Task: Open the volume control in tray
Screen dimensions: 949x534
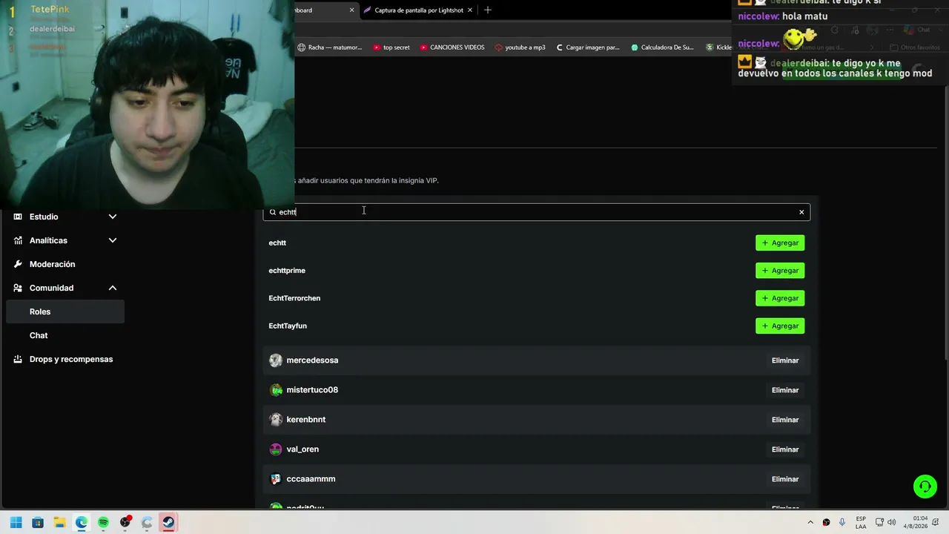Action: coord(891,522)
